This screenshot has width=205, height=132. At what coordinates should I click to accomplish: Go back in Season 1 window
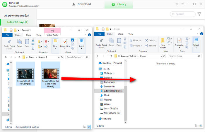(6, 57)
